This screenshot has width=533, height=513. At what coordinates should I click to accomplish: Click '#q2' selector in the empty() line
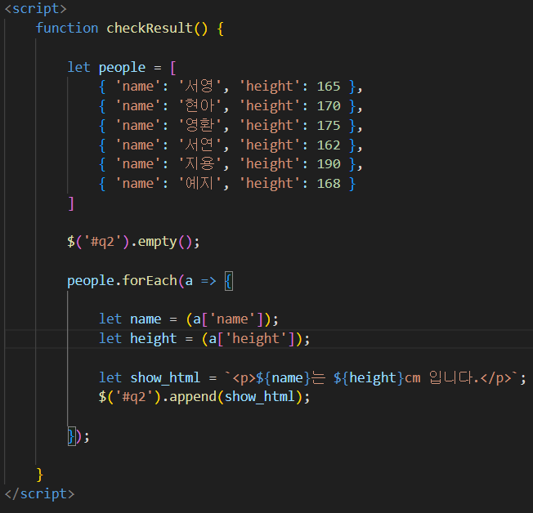(x=102, y=242)
